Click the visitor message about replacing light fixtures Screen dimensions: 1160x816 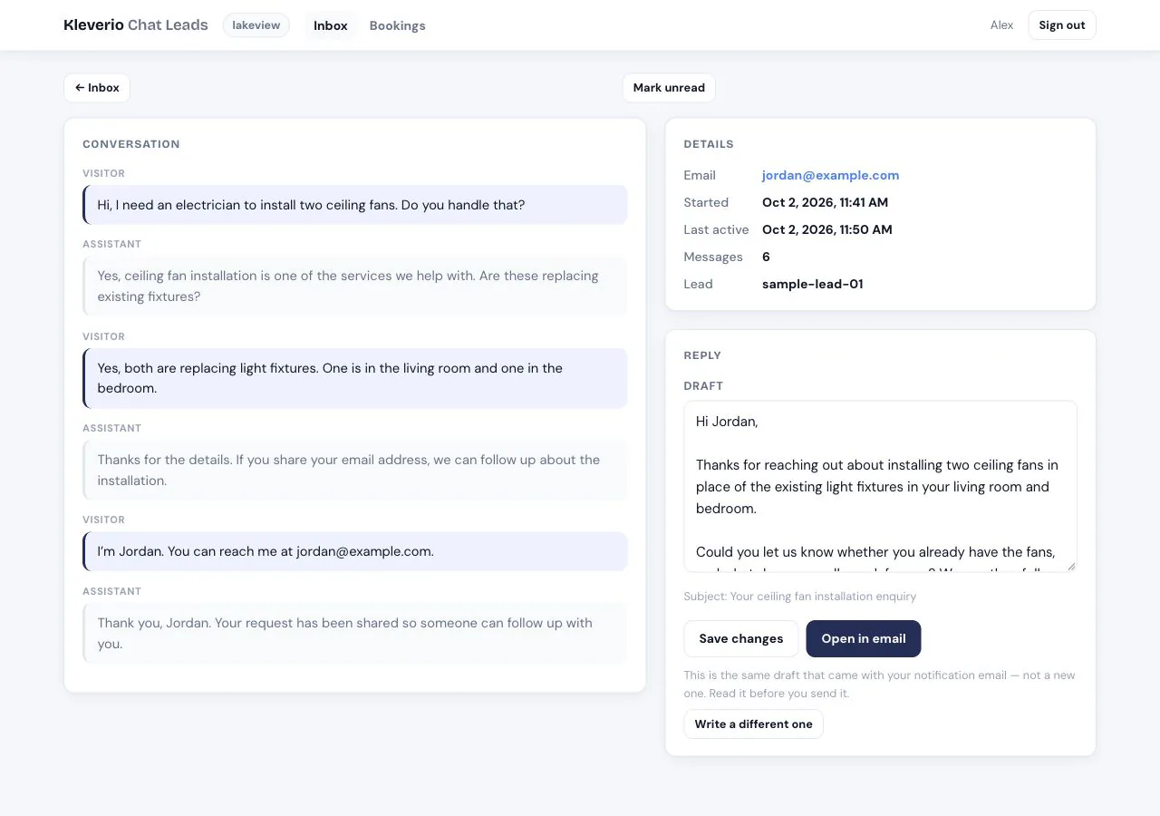[x=355, y=378]
